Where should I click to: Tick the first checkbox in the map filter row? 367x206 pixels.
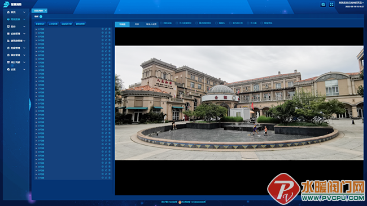(161, 23)
